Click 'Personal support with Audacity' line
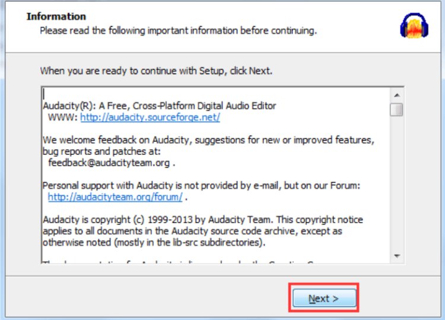The height and width of the screenshot is (320, 445). coord(201,185)
